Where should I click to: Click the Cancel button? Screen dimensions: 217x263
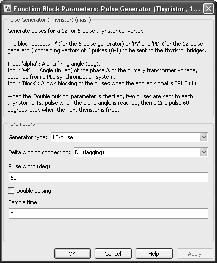[x=113, y=254]
